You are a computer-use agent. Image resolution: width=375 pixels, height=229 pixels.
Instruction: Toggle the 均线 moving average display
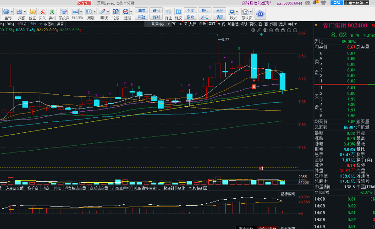click(x=244, y=24)
